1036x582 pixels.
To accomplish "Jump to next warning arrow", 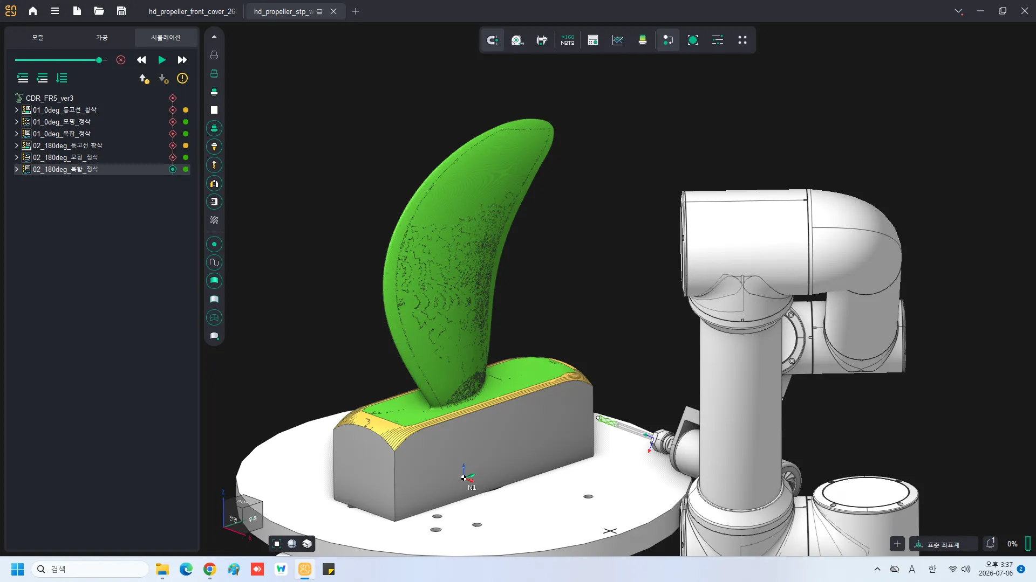I will 163,79.
